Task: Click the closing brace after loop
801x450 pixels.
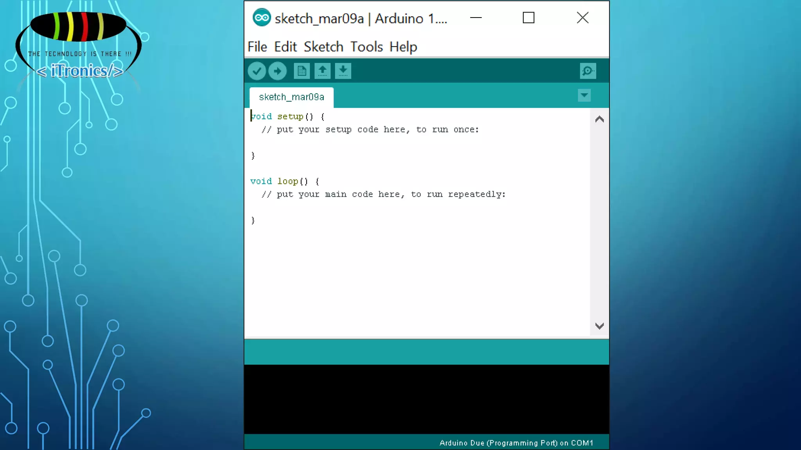Action: pyautogui.click(x=253, y=220)
